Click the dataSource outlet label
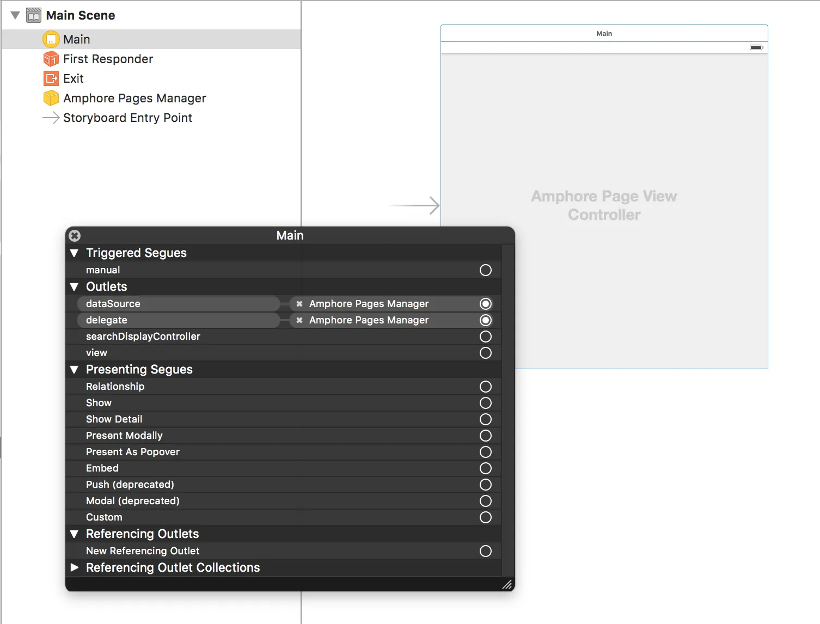Screen dimensions: 820x624 pos(113,304)
